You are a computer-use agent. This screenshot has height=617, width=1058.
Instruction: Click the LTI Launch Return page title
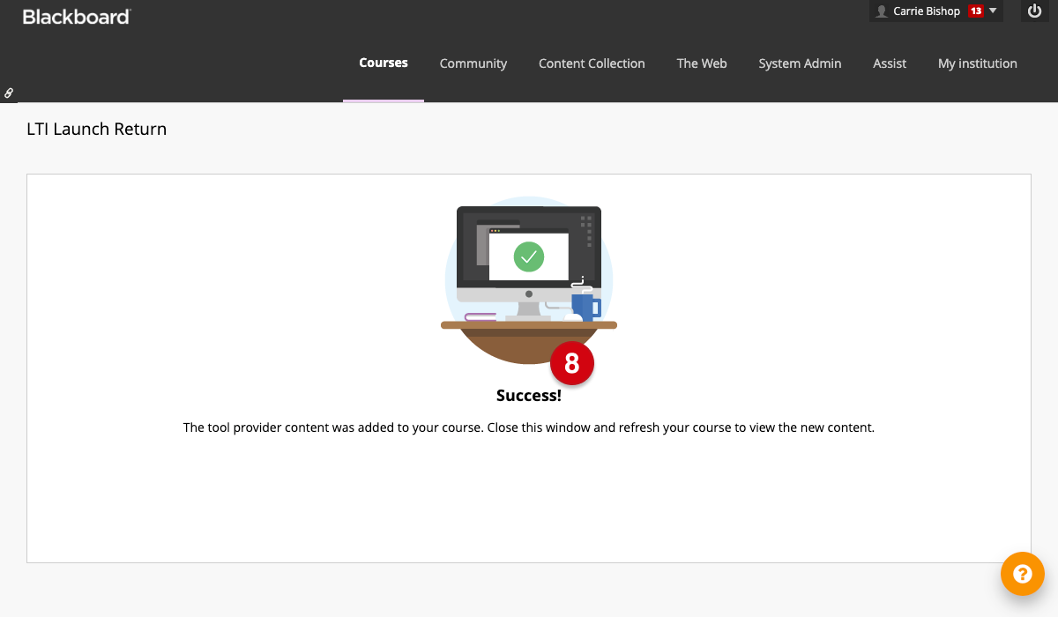pos(97,130)
